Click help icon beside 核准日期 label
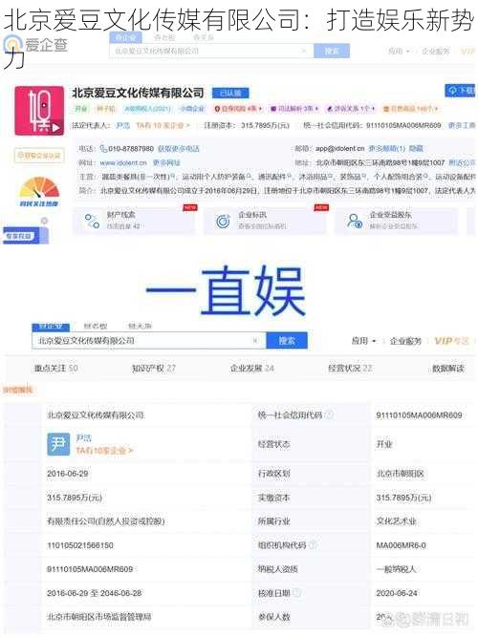 [x=297, y=593]
